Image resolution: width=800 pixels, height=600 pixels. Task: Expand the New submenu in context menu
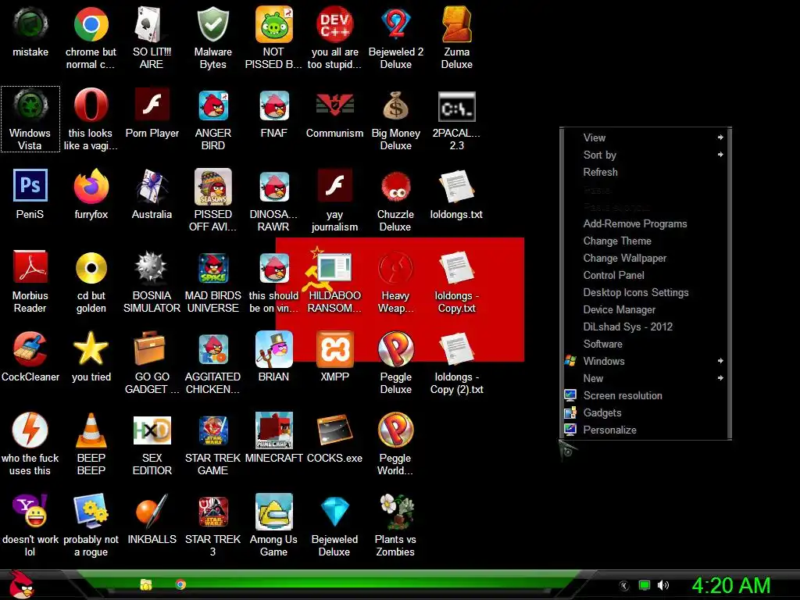click(646, 378)
